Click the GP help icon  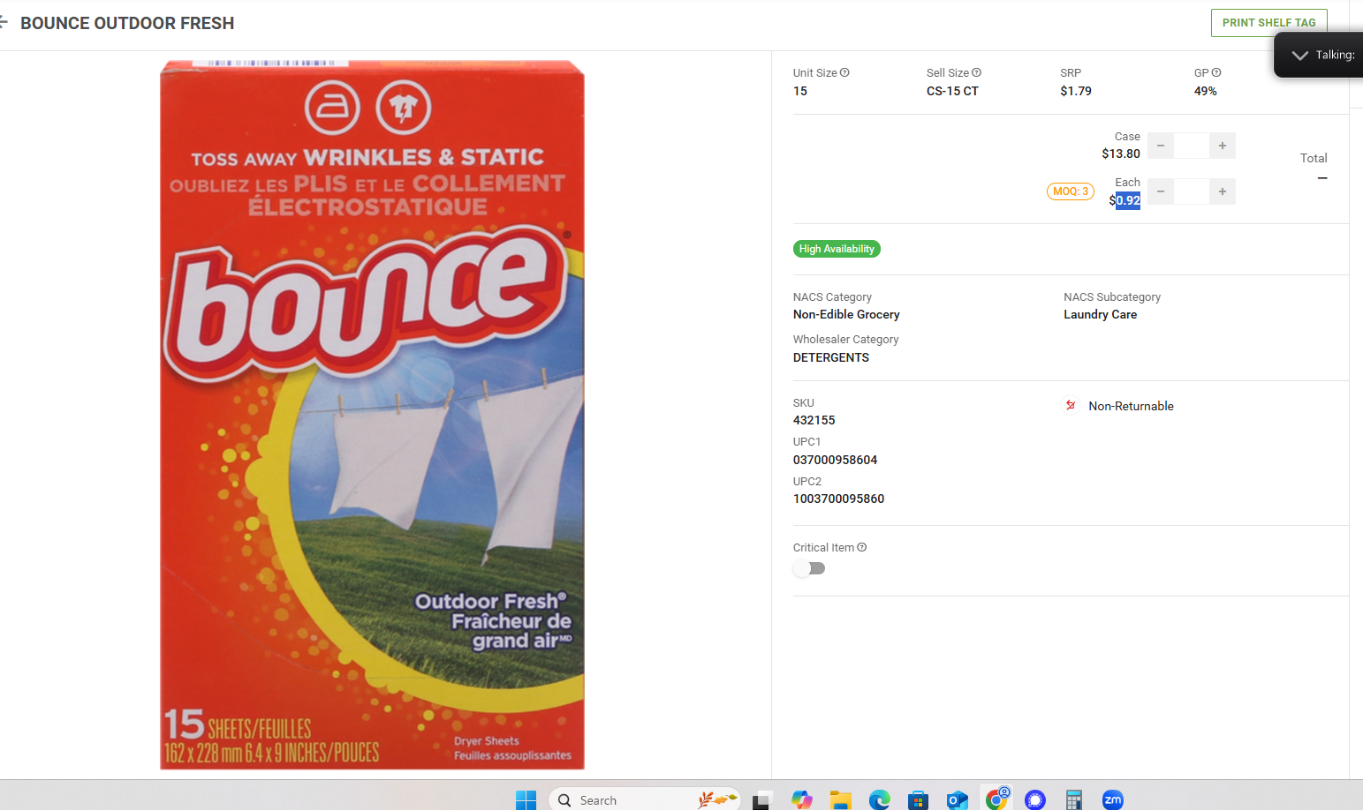[1216, 72]
